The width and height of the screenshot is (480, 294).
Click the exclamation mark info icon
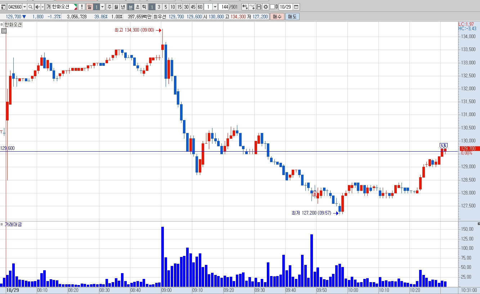click(82, 7)
